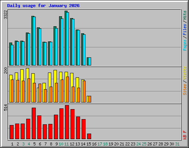Image resolution: width=189 pixels, height=148 pixels.
Task: Click day 2 on the bottom axis
Action: (18, 144)
